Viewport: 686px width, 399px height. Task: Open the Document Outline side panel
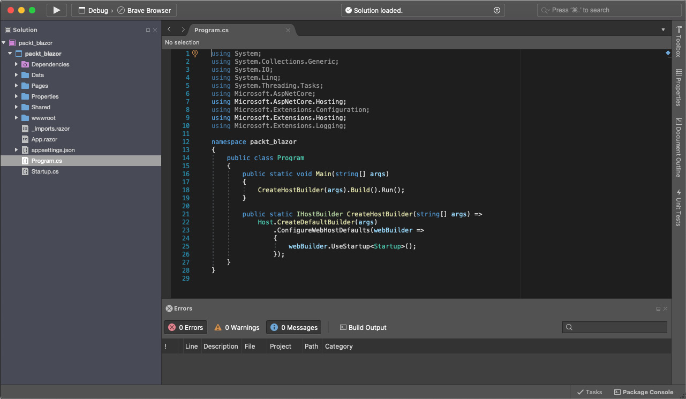tap(679, 148)
